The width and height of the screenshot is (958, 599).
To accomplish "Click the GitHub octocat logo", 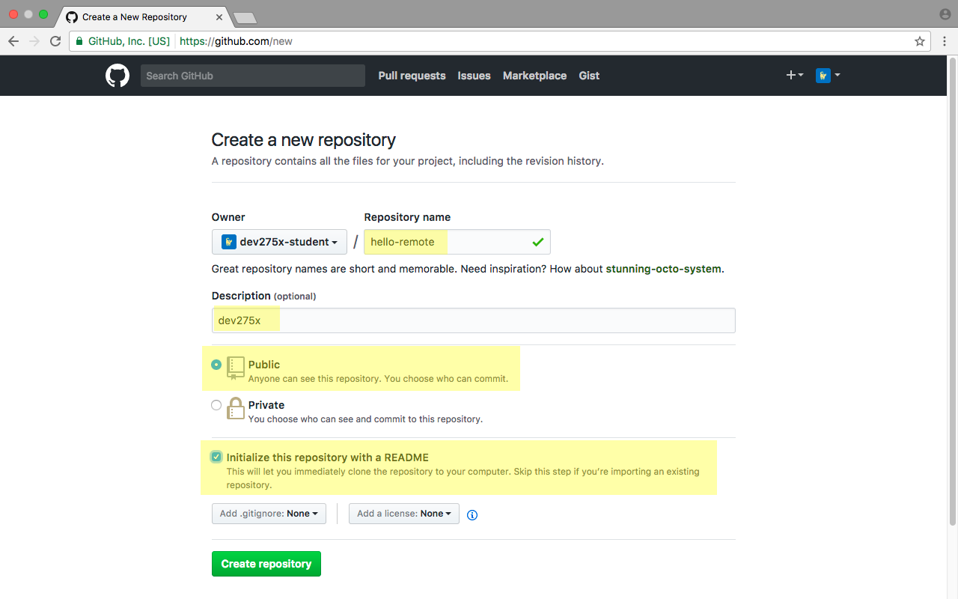I will click(x=118, y=76).
